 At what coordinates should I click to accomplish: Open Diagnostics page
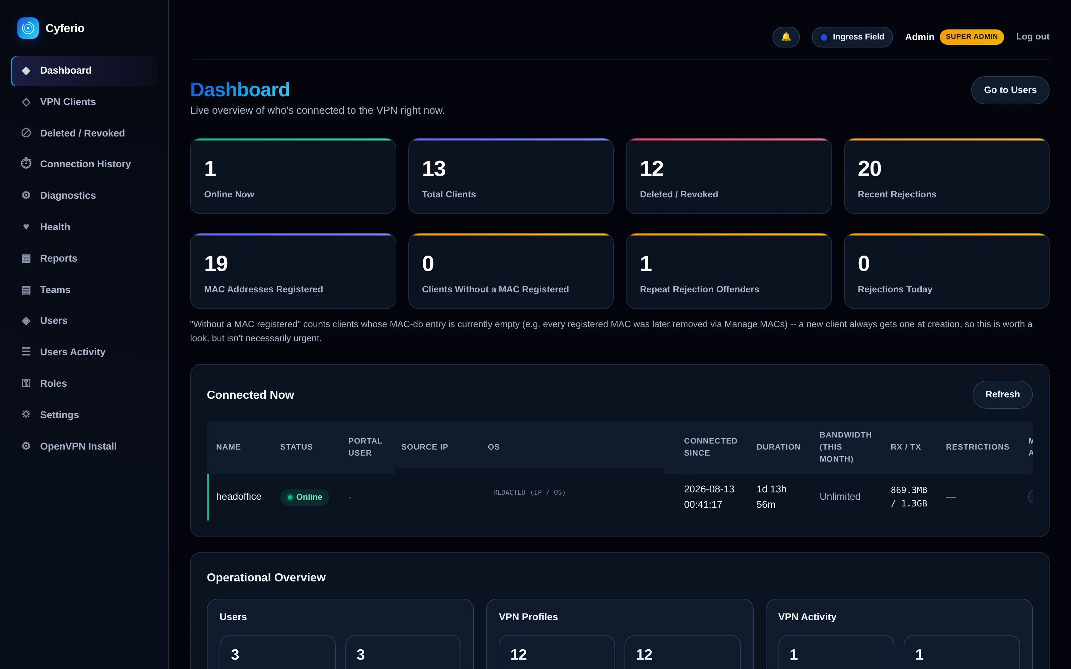tap(84, 196)
